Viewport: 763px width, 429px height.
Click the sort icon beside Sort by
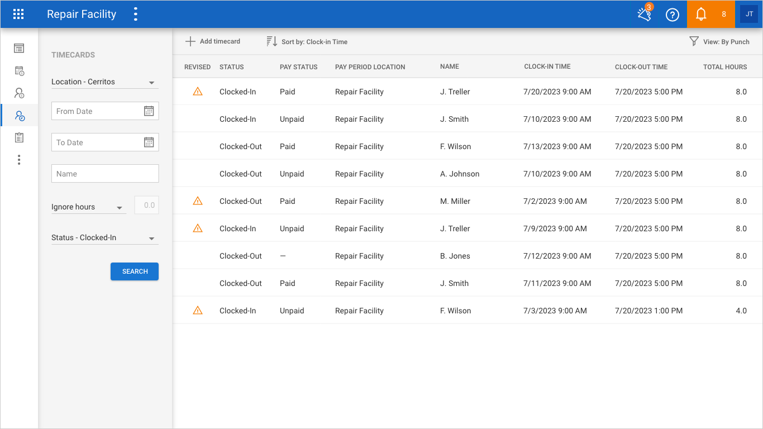point(272,41)
